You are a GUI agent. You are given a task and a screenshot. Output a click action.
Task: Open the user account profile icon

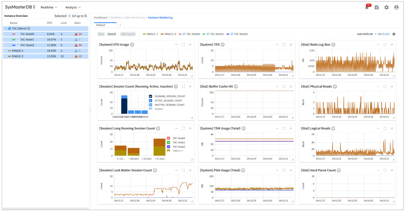click(x=396, y=7)
